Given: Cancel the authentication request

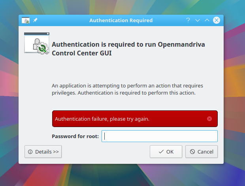Looking at the screenshot, I should coord(202,152).
